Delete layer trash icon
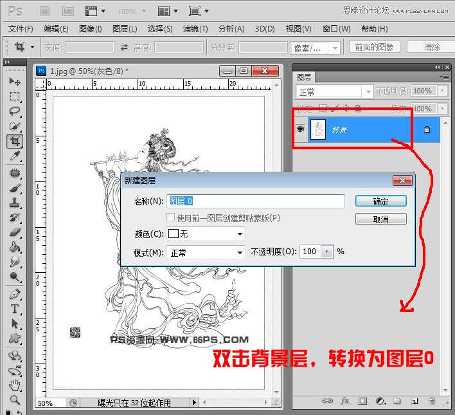Image resolution: width=455 pixels, height=415 pixels. 432,401
